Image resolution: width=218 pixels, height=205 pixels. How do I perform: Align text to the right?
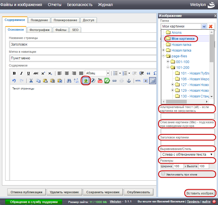click(74, 73)
